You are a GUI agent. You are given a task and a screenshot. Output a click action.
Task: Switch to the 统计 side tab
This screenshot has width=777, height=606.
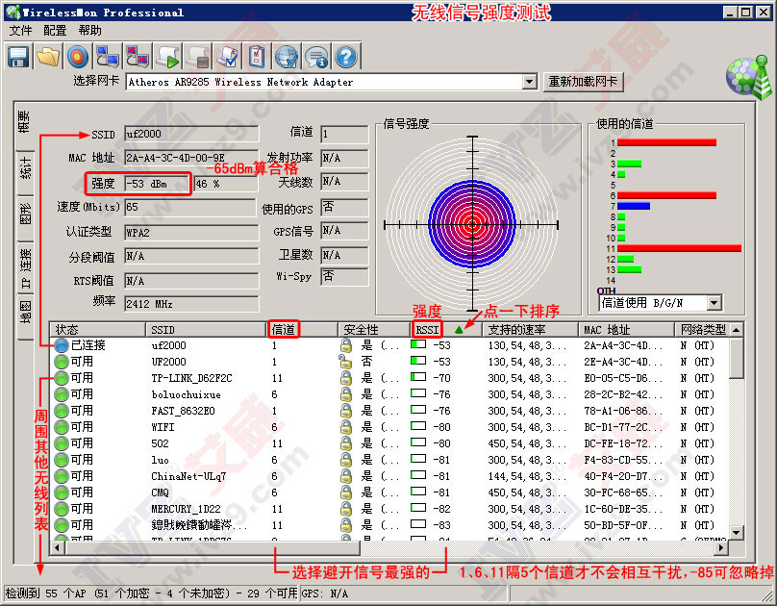point(25,167)
